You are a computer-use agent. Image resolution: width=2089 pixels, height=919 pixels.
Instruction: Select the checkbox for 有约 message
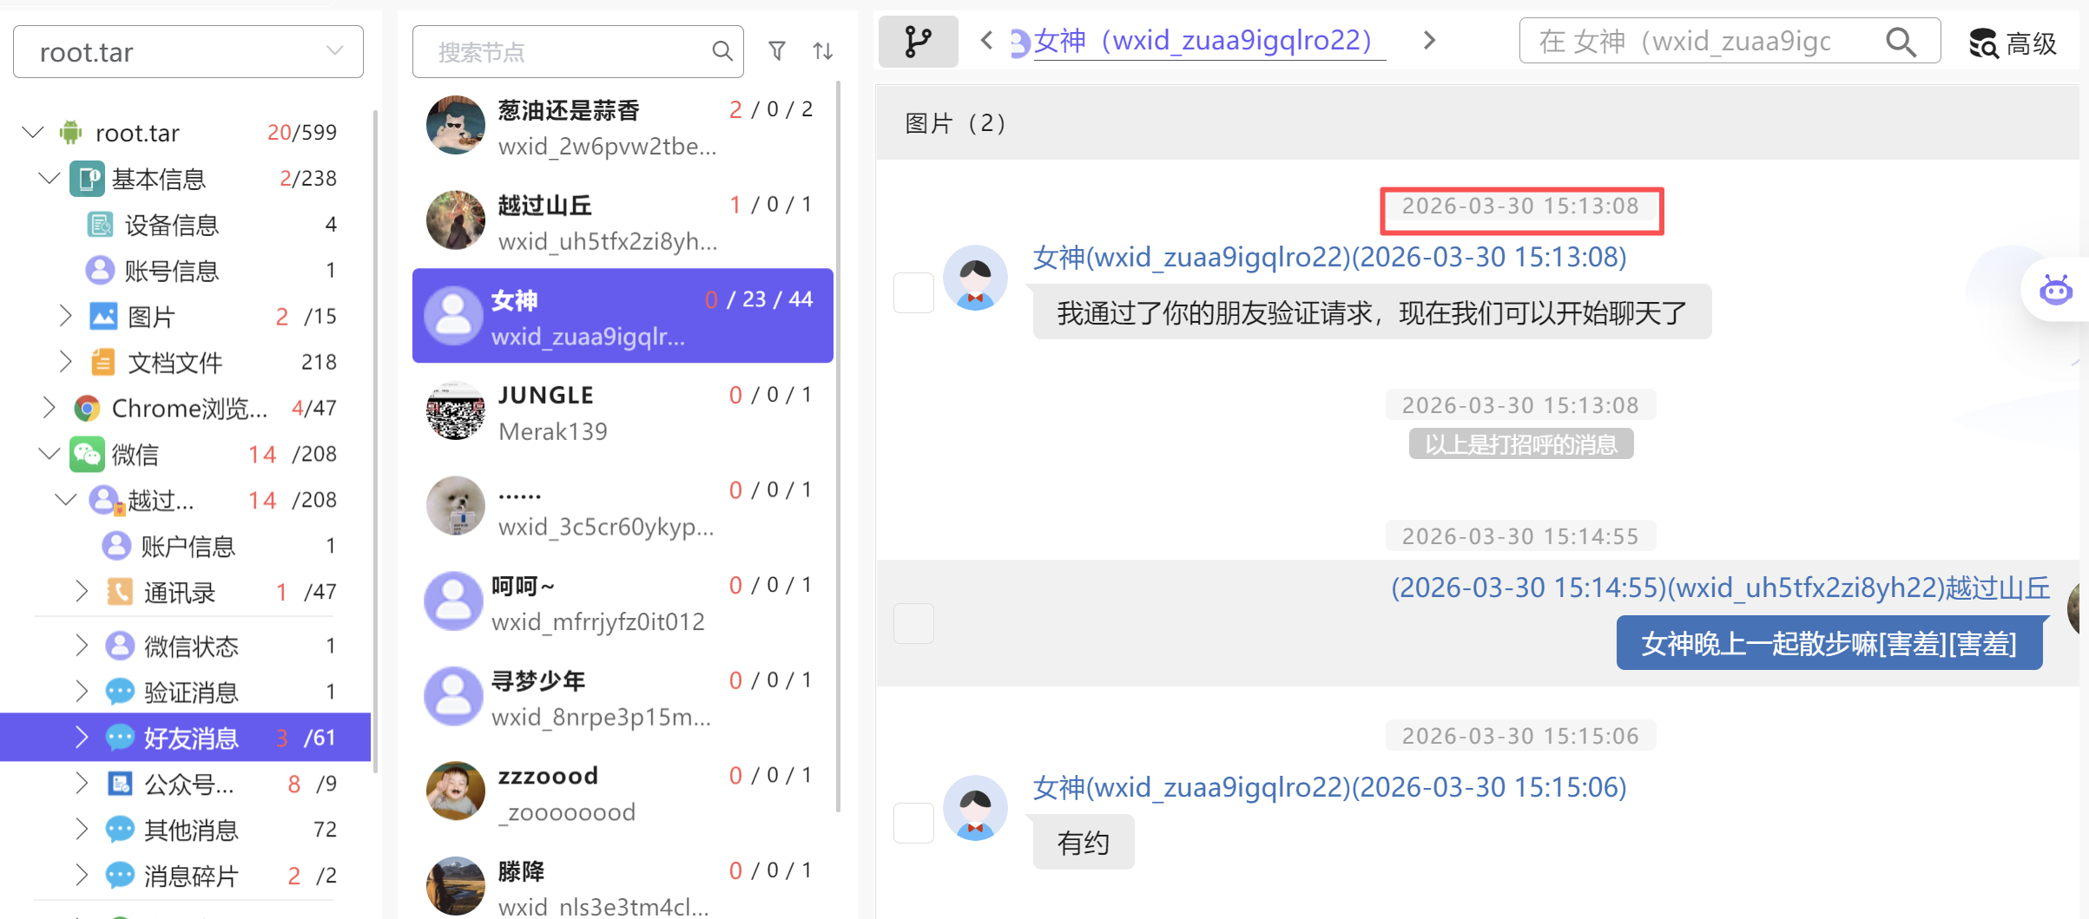click(913, 823)
